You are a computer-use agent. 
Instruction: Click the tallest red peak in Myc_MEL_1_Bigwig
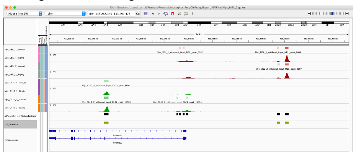point(287,59)
